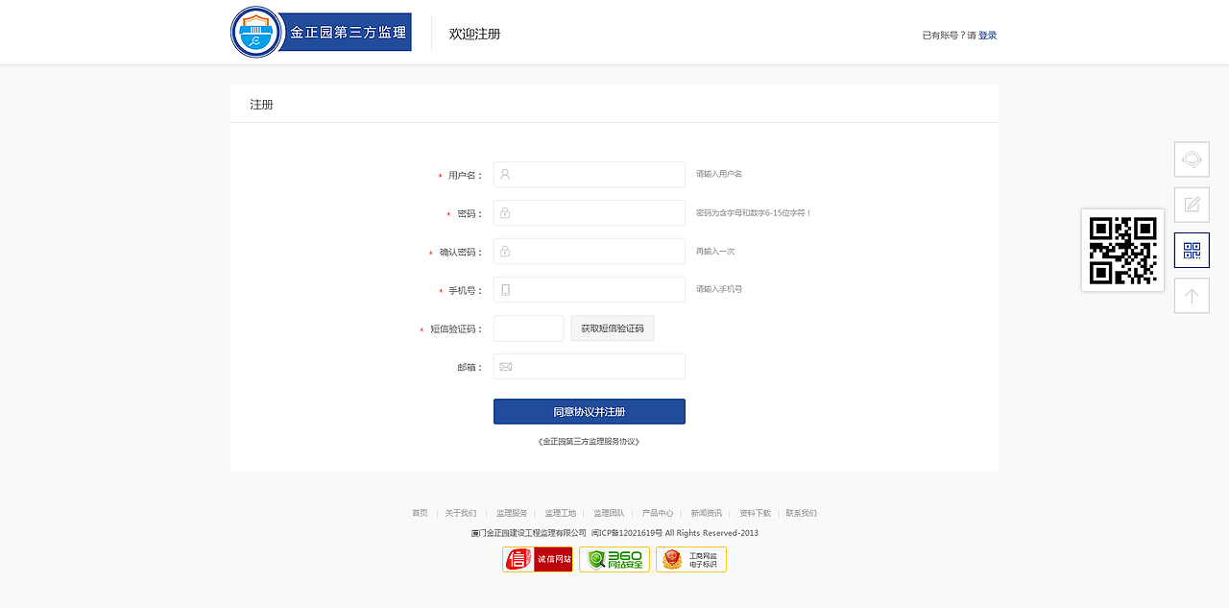Open the 金正园第三方监理服务协议 agreement link
1229x608 pixels.
coord(589,440)
